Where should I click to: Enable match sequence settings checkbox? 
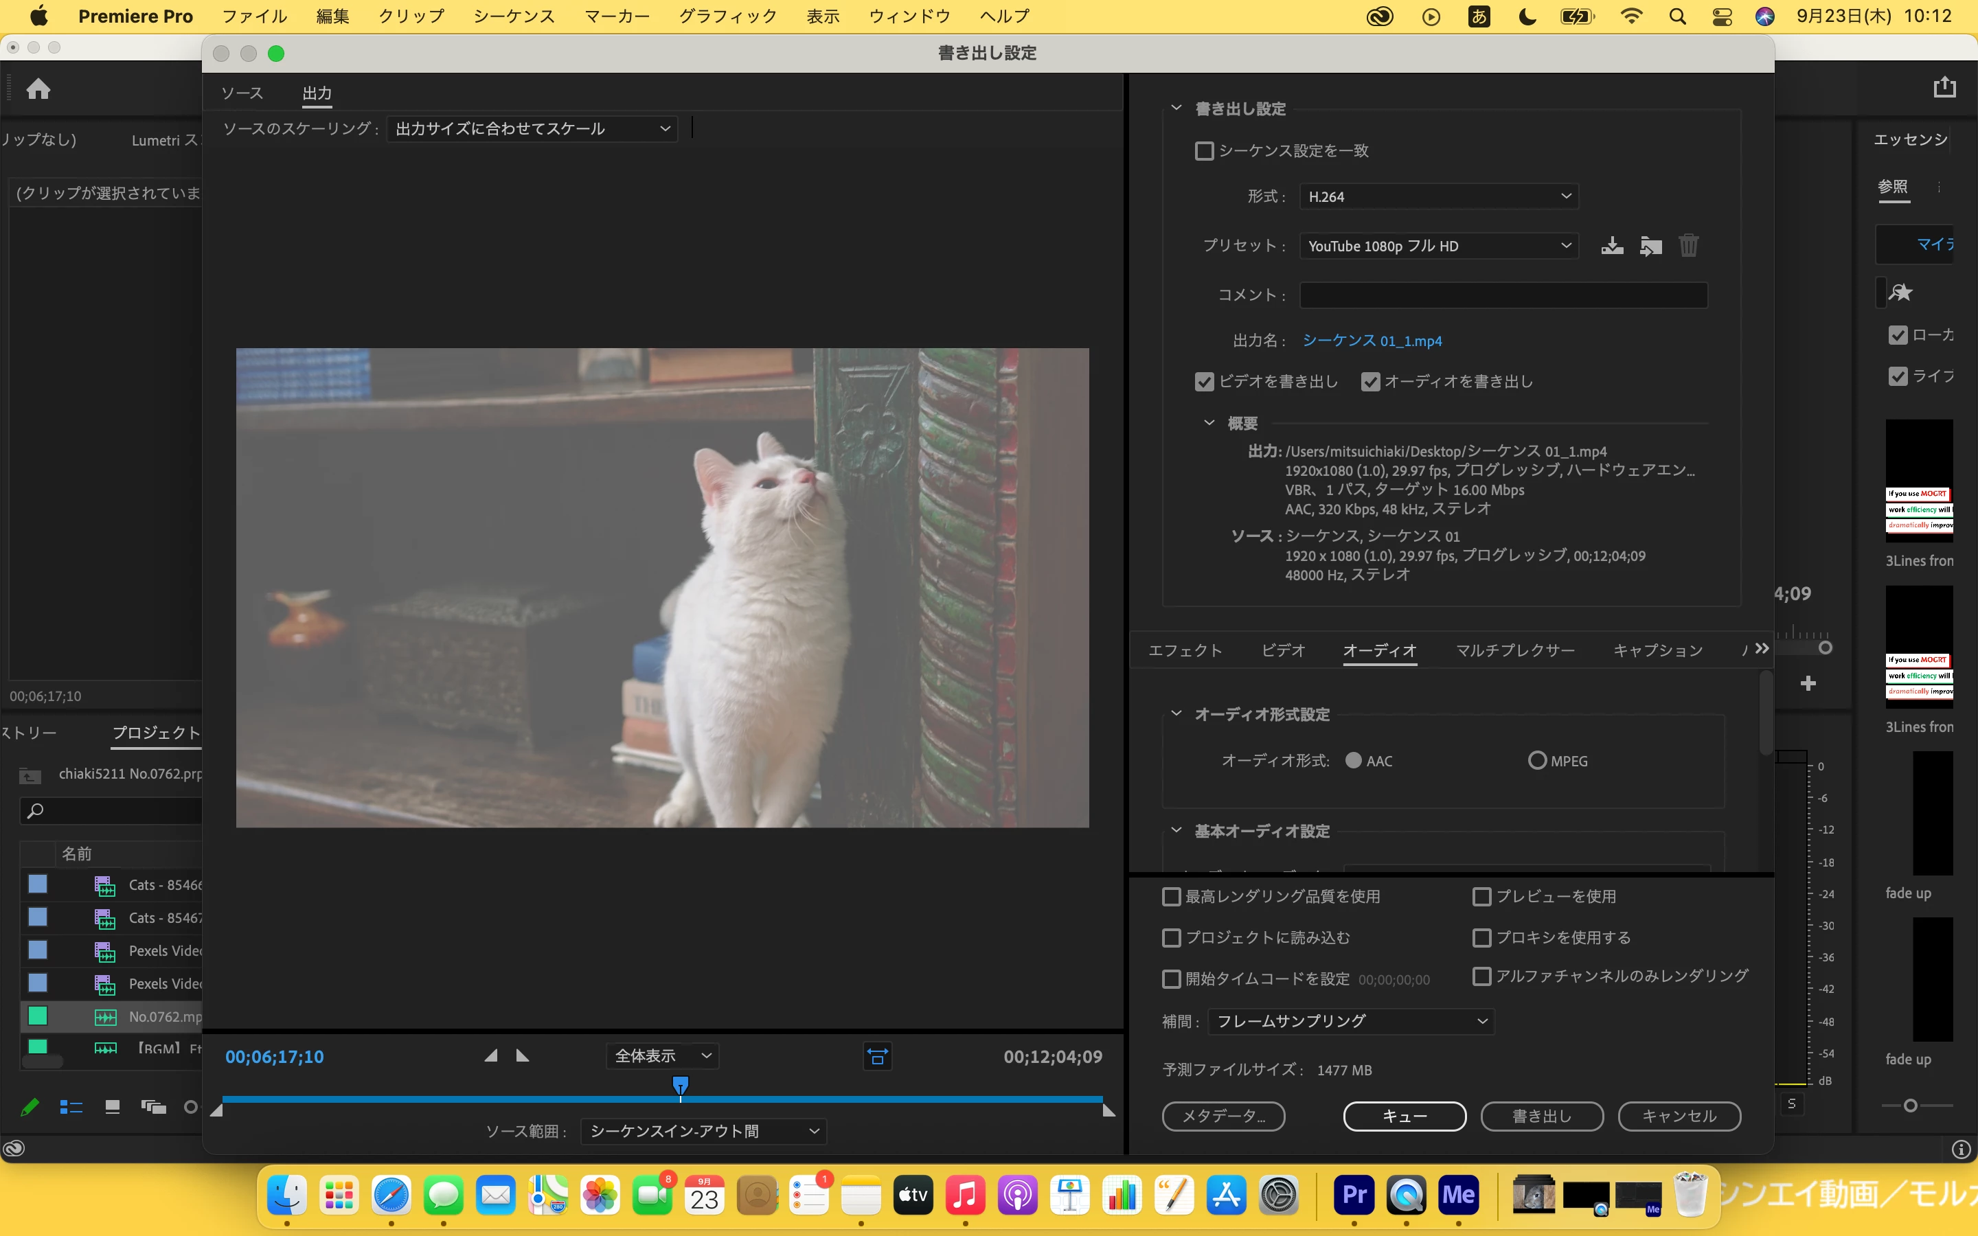[1204, 151]
